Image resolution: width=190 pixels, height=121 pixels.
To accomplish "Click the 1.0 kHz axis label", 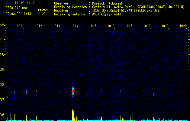I will click(x=3, y=54).
